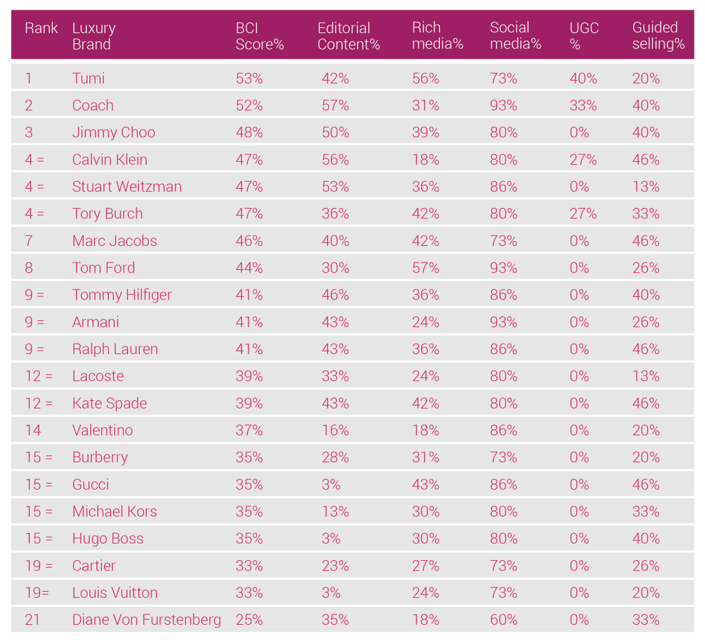This screenshot has height=642, width=705.
Task: Select the Coach brand row
Action: pos(93,105)
